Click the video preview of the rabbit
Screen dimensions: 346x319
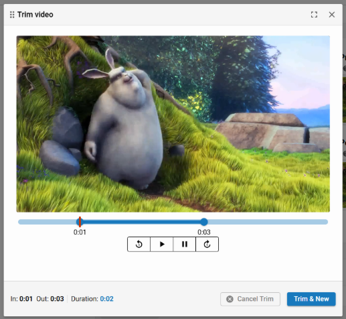(173, 124)
